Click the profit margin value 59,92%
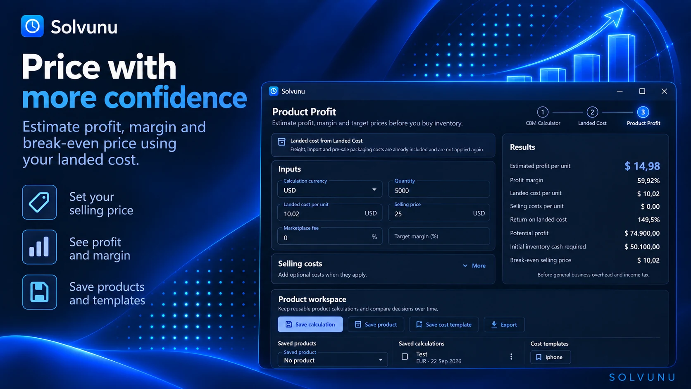 [x=648, y=181]
